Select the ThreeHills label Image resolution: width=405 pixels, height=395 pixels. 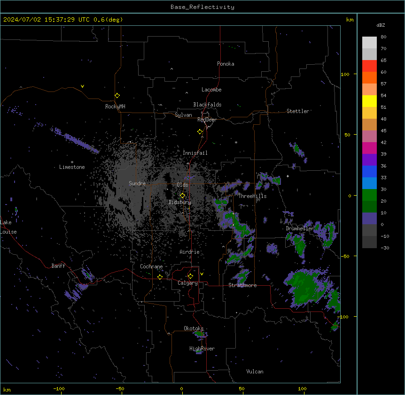(x=253, y=196)
